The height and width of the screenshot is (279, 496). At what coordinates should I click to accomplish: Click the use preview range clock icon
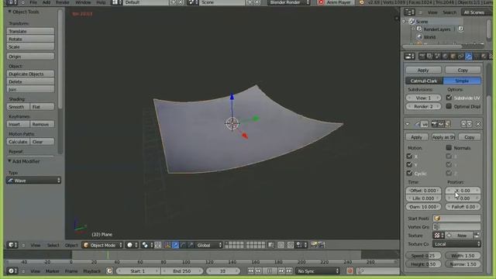(109, 271)
